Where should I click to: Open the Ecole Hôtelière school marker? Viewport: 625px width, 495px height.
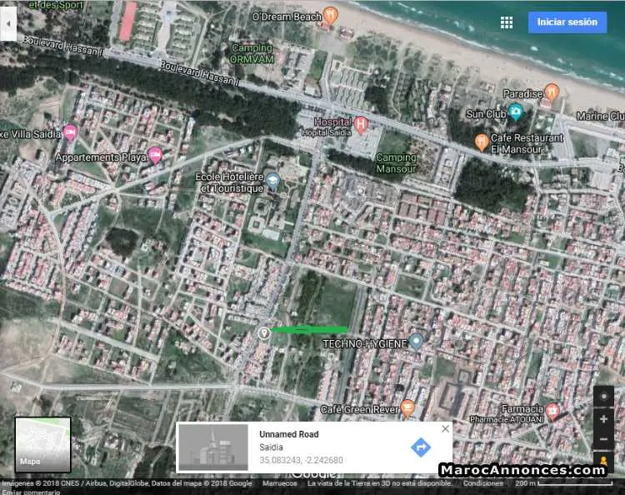[272, 182]
